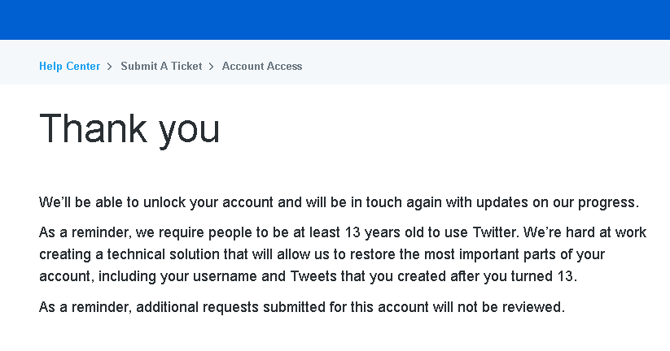Click the chevron after Submit A Ticket

[x=211, y=67]
